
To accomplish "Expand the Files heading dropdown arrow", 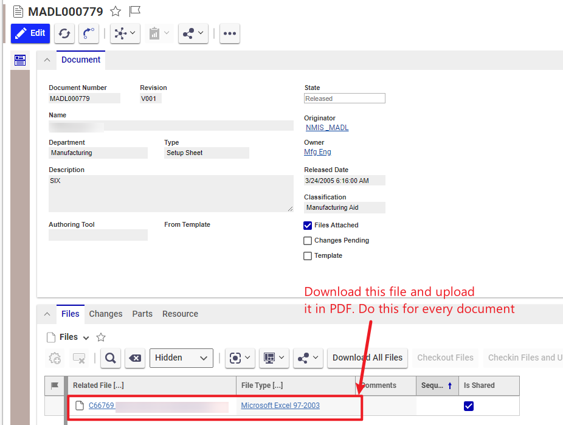I will (86, 337).
